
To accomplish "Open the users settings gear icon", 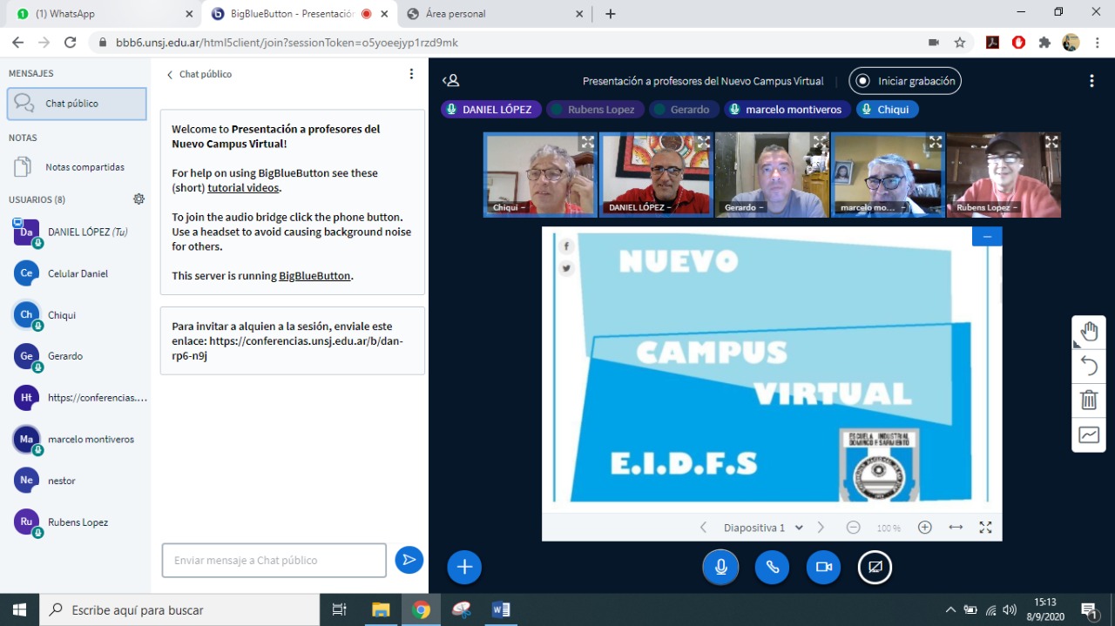I will tap(139, 199).
